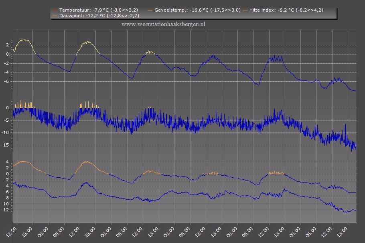
Task: Click the -8 y-axis label
Action: coord(6,198)
